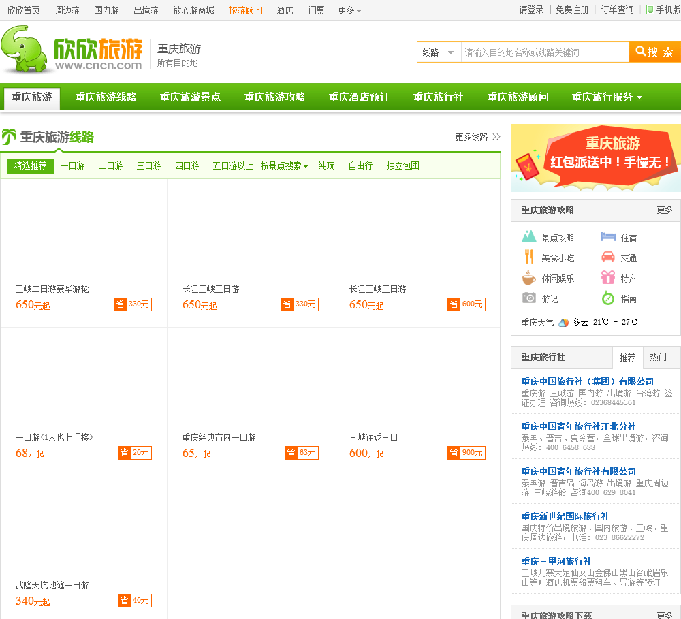Click the 订单查询 link
This screenshot has width=681, height=619.
(x=617, y=10)
